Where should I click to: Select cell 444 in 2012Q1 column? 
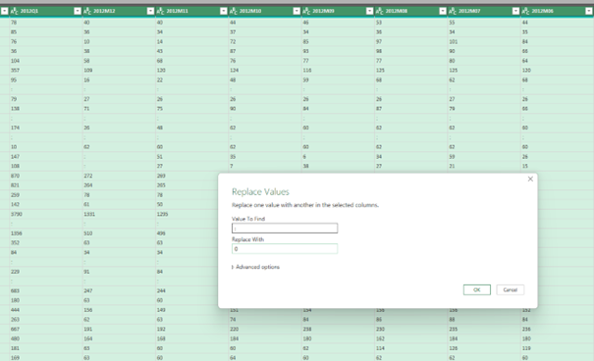(46, 310)
